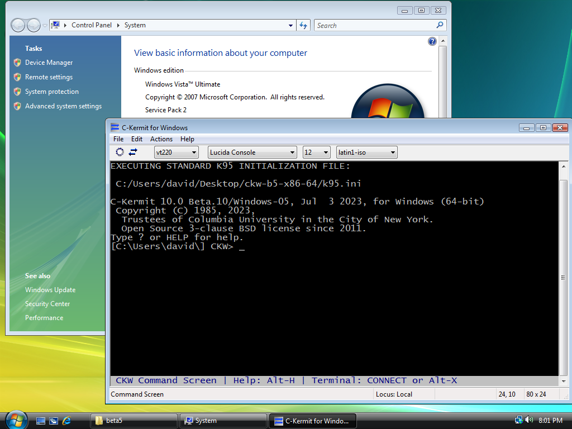Click the '24, 10' cursor position indicator

(x=507, y=394)
